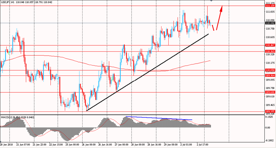
Task: Click the 21 Jun 07:00 time label
Action: click(23, 144)
